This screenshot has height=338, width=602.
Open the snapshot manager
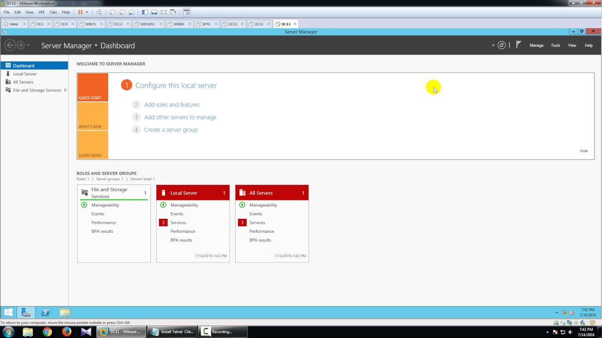(131, 12)
